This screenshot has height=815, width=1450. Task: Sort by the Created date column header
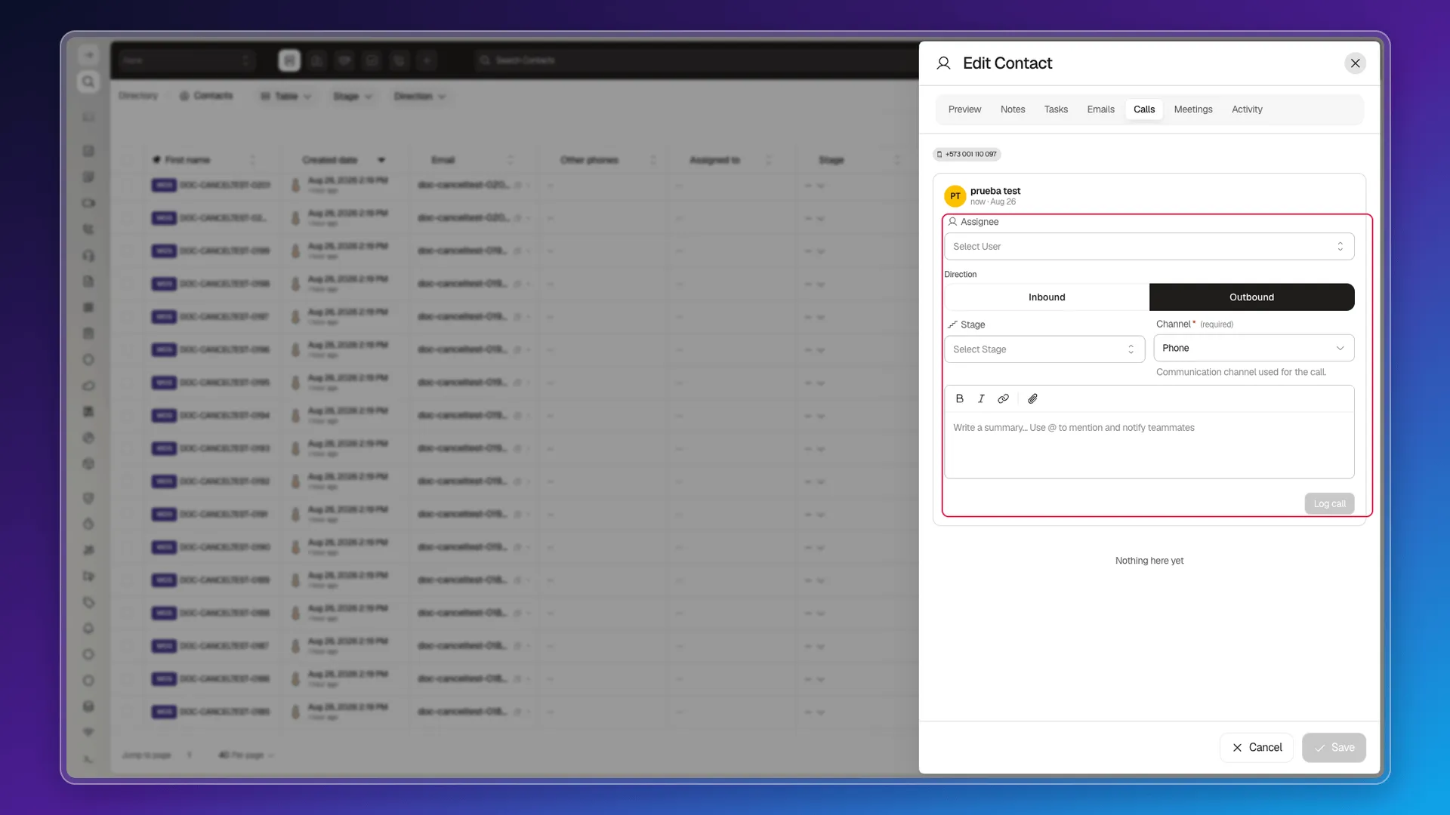pos(330,160)
